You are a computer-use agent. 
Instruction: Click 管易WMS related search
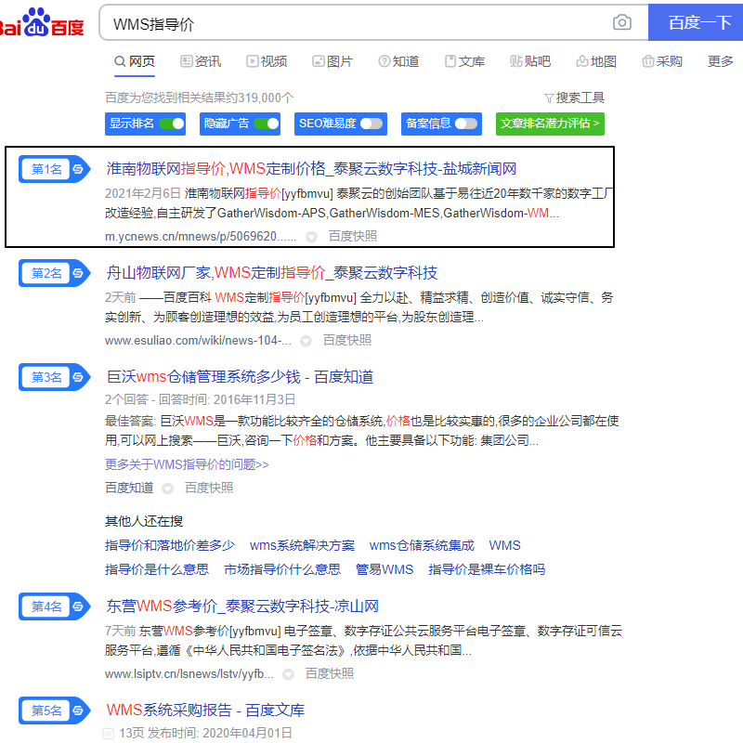point(385,569)
